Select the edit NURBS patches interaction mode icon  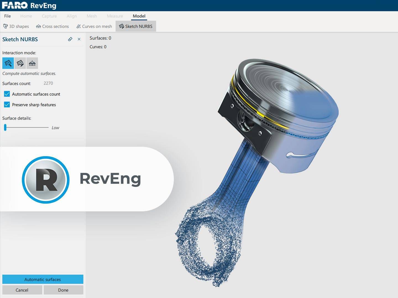click(x=20, y=63)
